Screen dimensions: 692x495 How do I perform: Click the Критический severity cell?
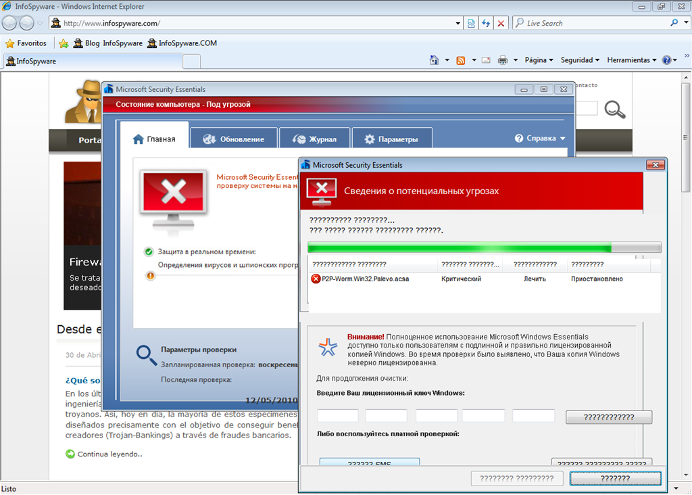[x=461, y=279]
